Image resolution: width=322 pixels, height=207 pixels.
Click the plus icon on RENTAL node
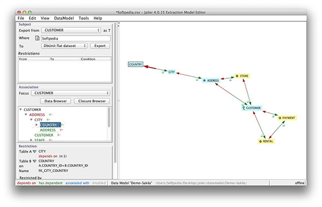(x=260, y=142)
